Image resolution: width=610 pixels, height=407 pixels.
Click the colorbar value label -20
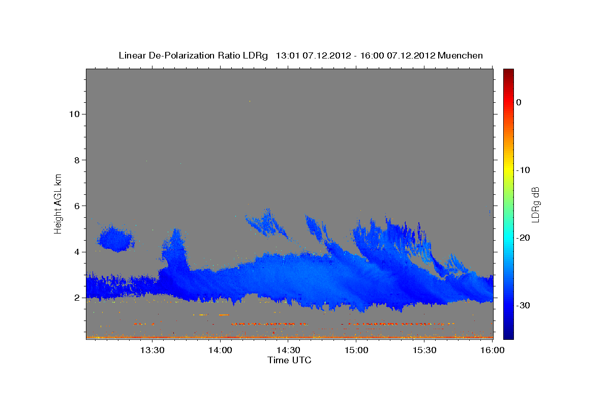pyautogui.click(x=523, y=238)
